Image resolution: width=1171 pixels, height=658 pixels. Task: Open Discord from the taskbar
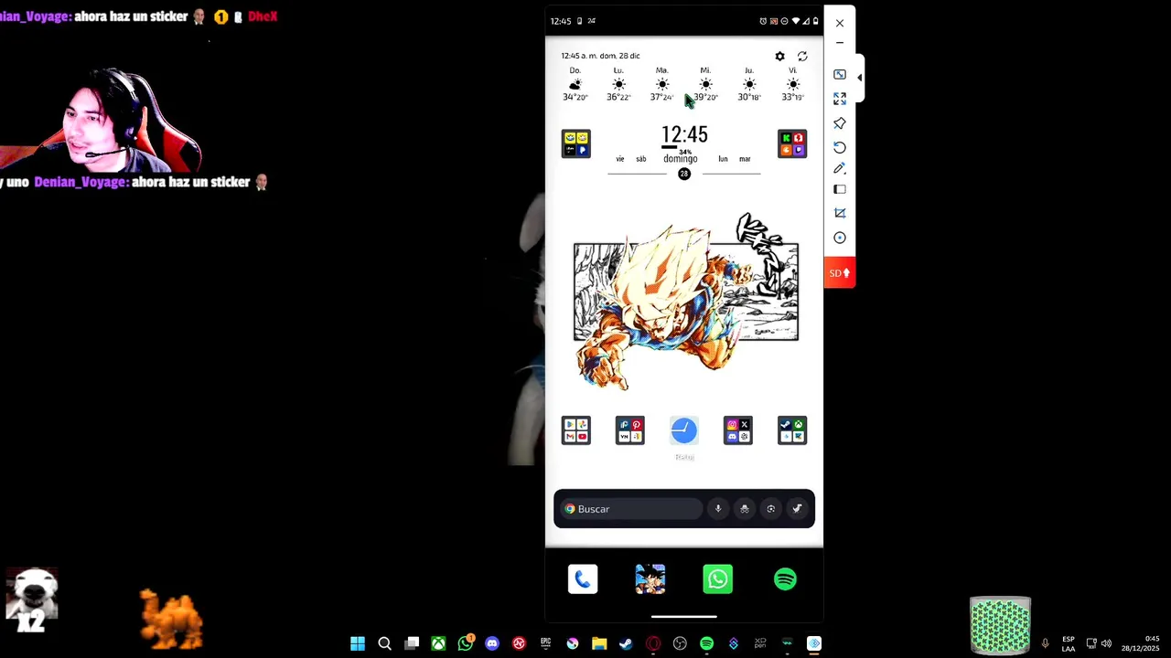point(492,643)
